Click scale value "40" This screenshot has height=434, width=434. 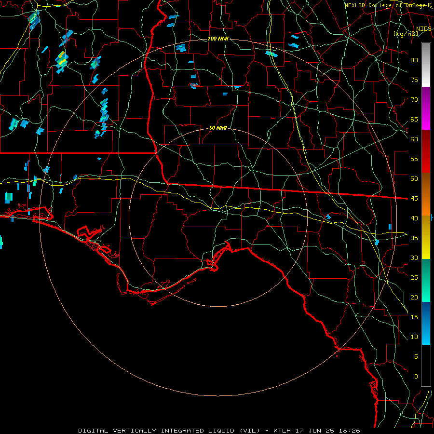point(414,218)
